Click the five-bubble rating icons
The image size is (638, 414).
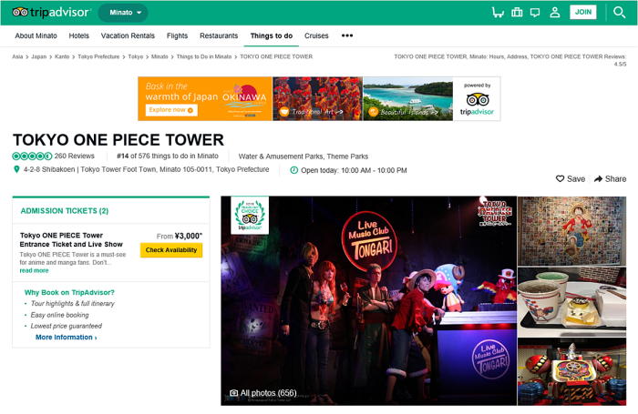coord(32,156)
